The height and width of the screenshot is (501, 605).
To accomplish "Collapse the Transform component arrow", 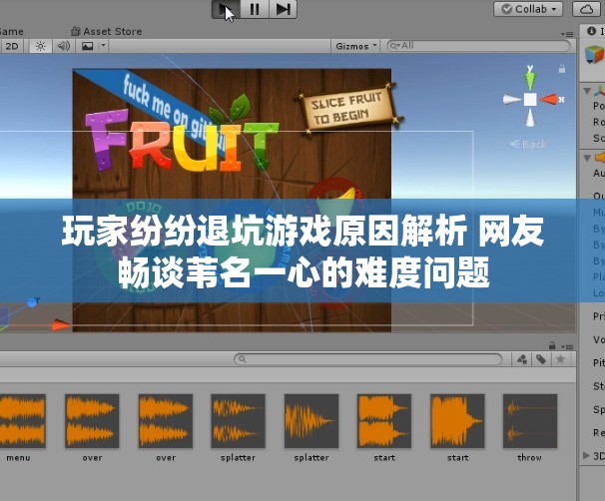I will (x=587, y=91).
